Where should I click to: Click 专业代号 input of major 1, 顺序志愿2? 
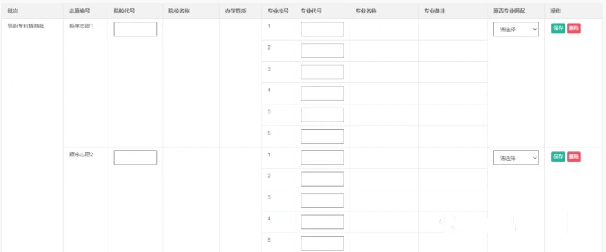click(322, 157)
